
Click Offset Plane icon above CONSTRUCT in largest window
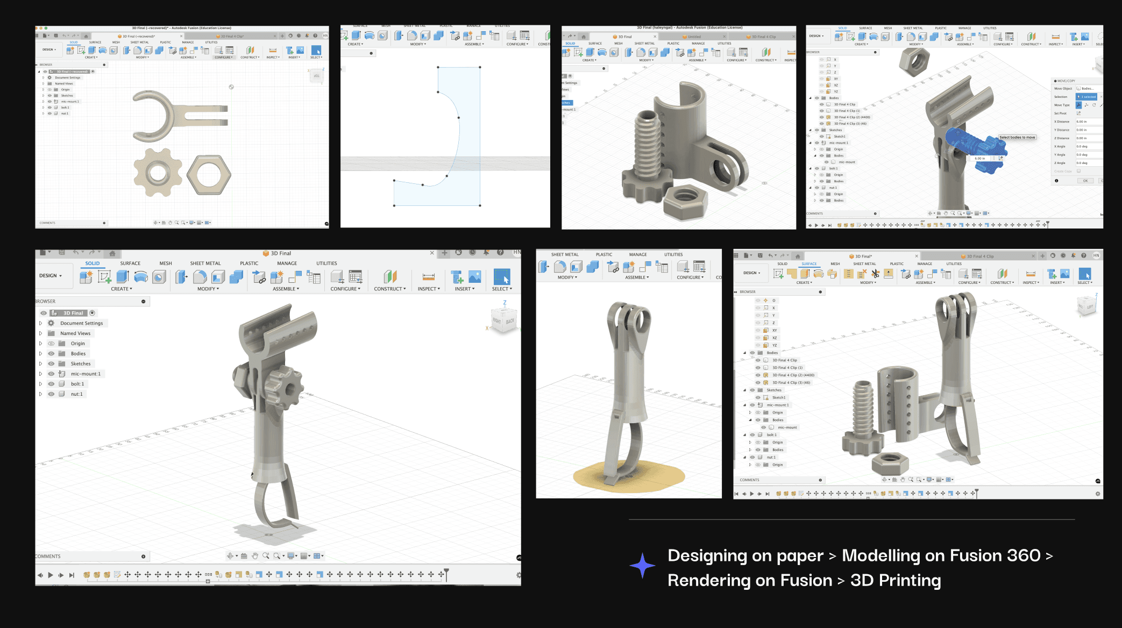pyautogui.click(x=390, y=277)
